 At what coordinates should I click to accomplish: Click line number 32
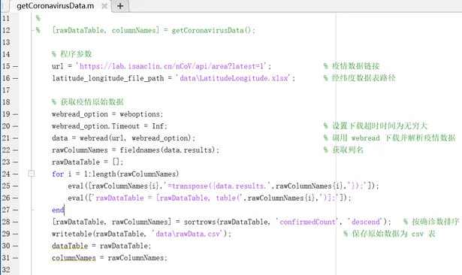(x=6, y=270)
